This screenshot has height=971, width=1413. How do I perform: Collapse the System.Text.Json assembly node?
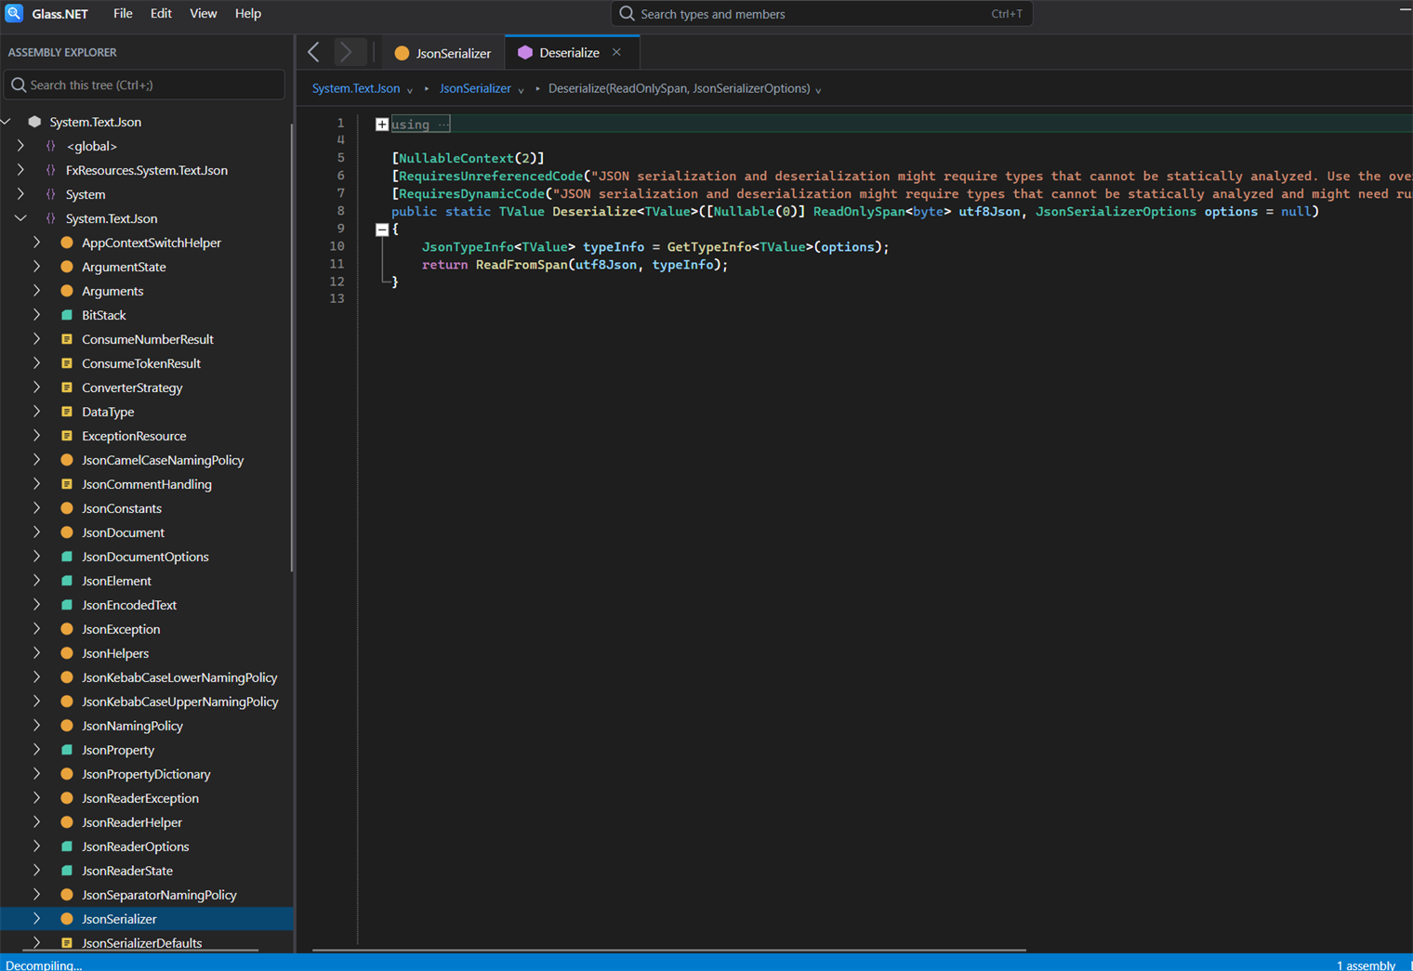tap(7, 122)
